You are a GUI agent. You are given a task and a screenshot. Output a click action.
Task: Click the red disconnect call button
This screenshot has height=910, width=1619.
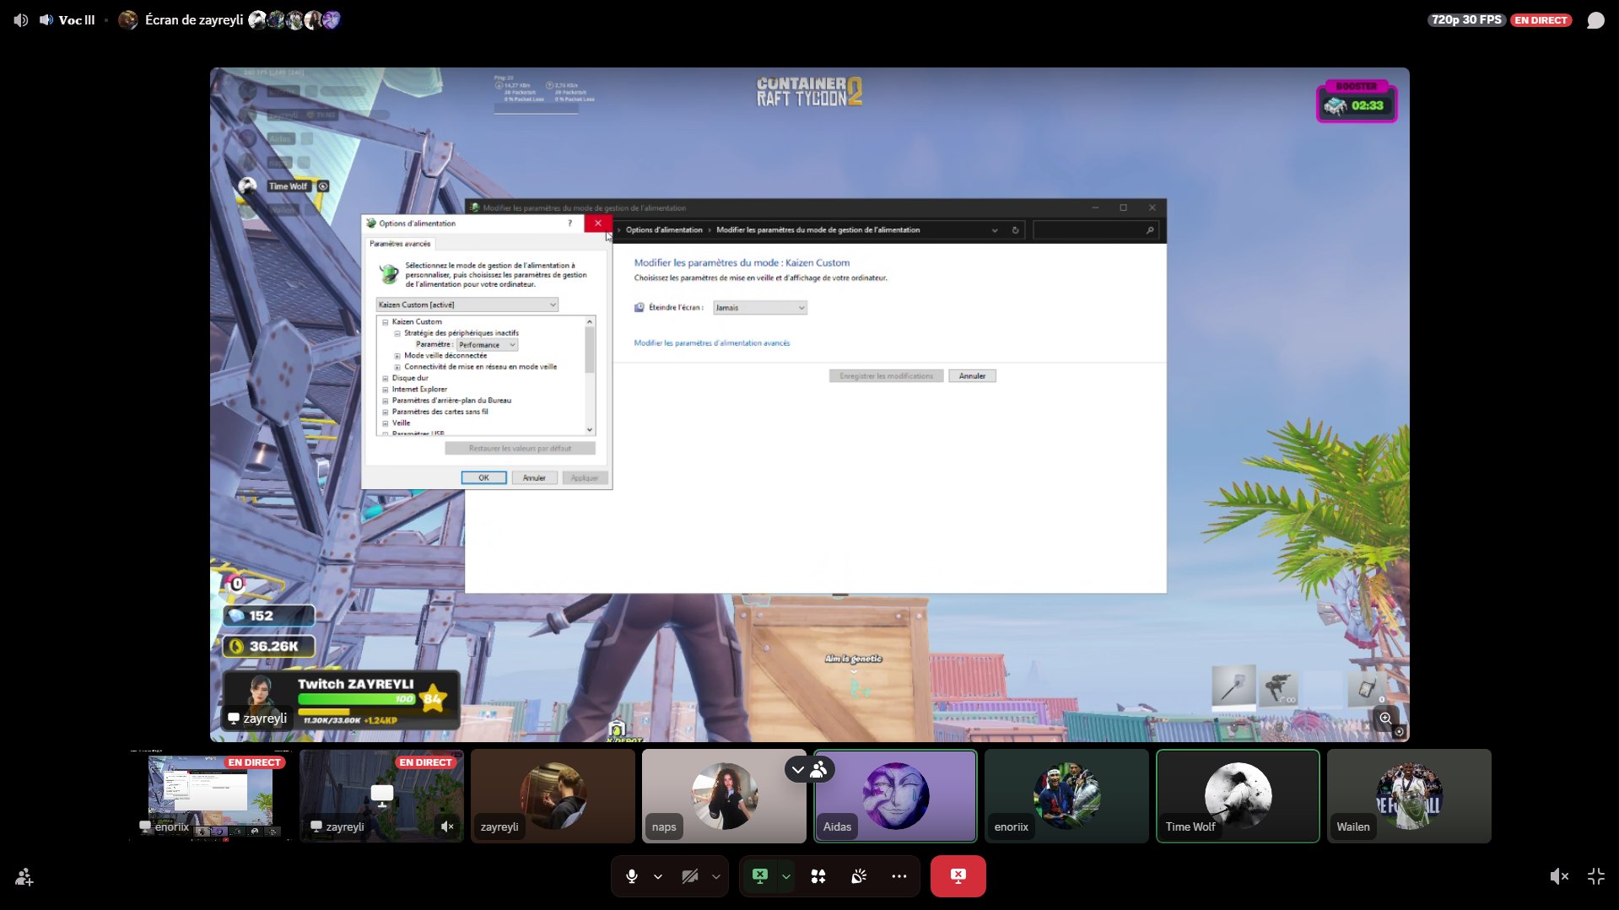coord(958,876)
